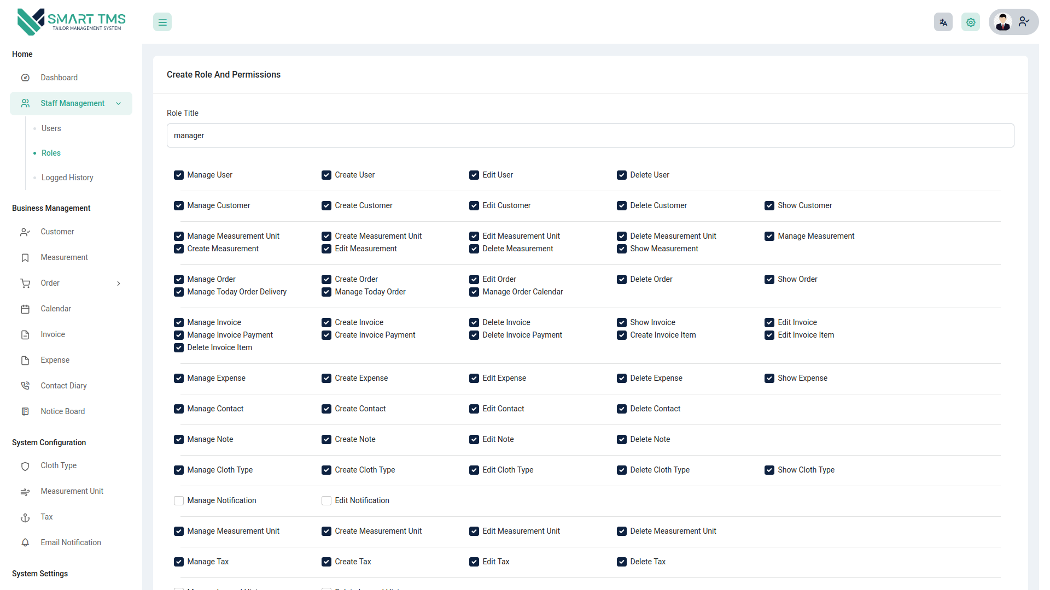1050x590 pixels.
Task: Click the profile avatar image
Action: (1003, 22)
